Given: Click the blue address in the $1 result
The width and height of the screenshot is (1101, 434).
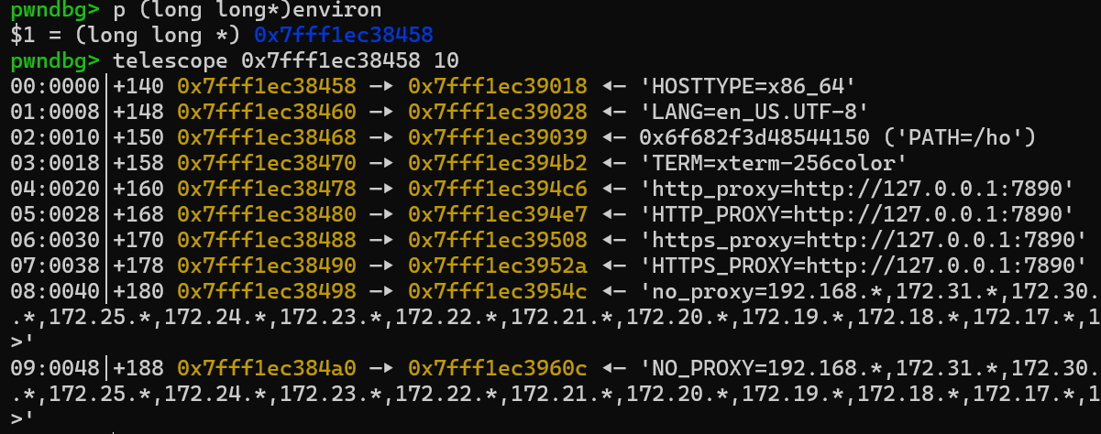Looking at the screenshot, I should pyautogui.click(x=344, y=36).
